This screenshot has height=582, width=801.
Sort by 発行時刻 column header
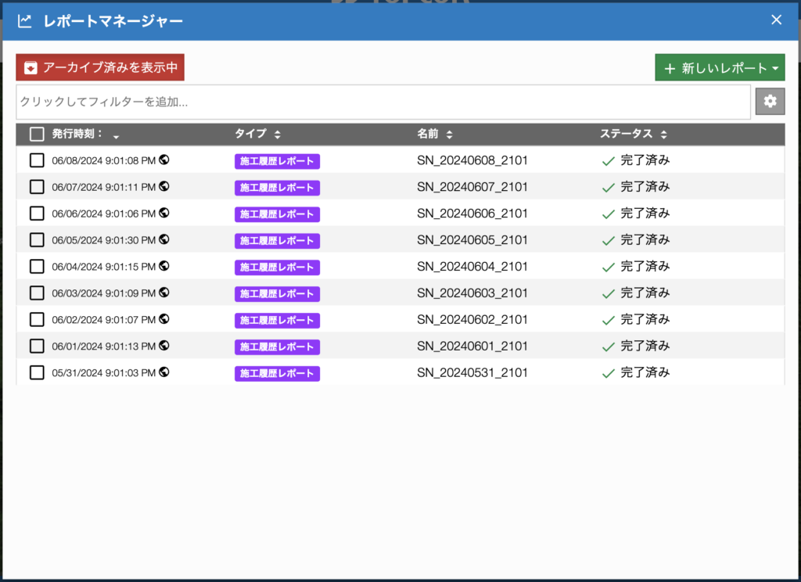(x=78, y=134)
